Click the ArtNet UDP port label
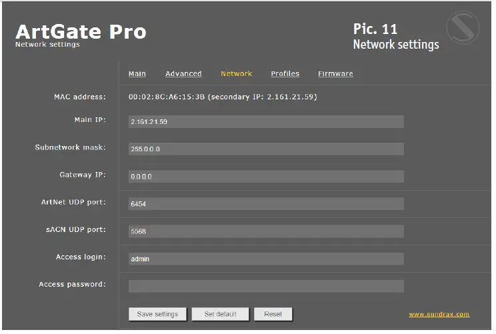The height and width of the screenshot is (334, 496). coord(73,202)
